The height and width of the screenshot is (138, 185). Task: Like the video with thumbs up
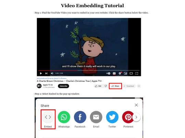point(98,86)
